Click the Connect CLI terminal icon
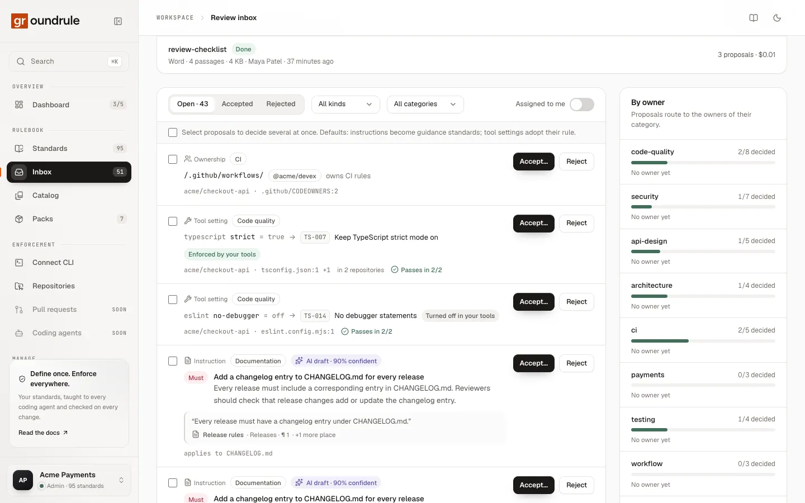This screenshot has width=805, height=503. (19, 263)
